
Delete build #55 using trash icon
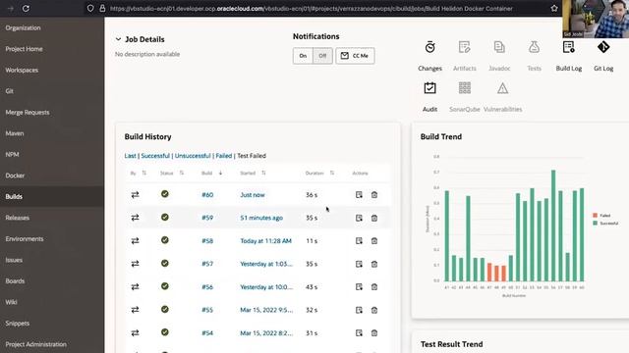[x=374, y=310]
